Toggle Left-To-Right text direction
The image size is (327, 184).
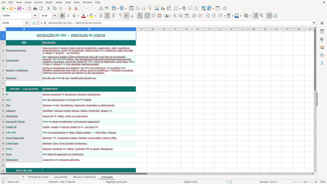click(x=256, y=16)
